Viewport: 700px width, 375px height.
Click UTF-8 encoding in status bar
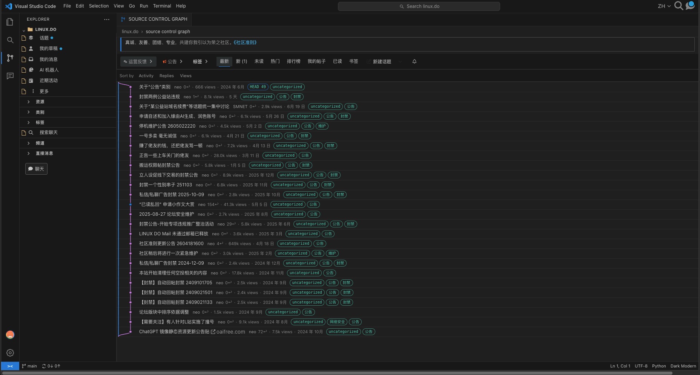641,366
